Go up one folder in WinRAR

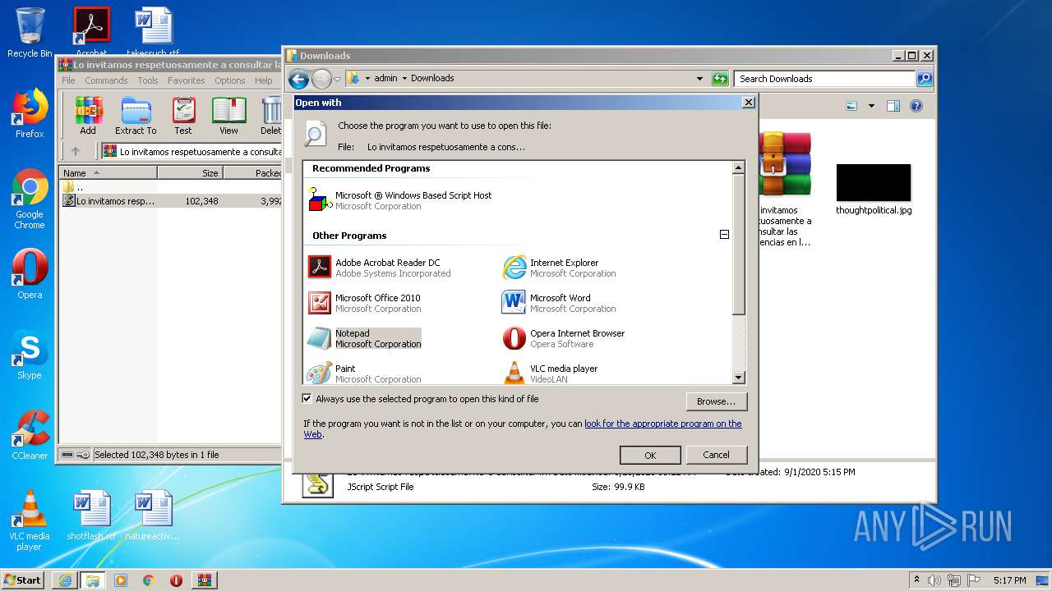[x=76, y=151]
